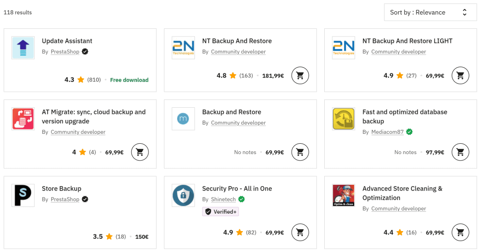Click the 4.3 star rating of Update Assistant
The image size is (484, 251).
point(74,80)
